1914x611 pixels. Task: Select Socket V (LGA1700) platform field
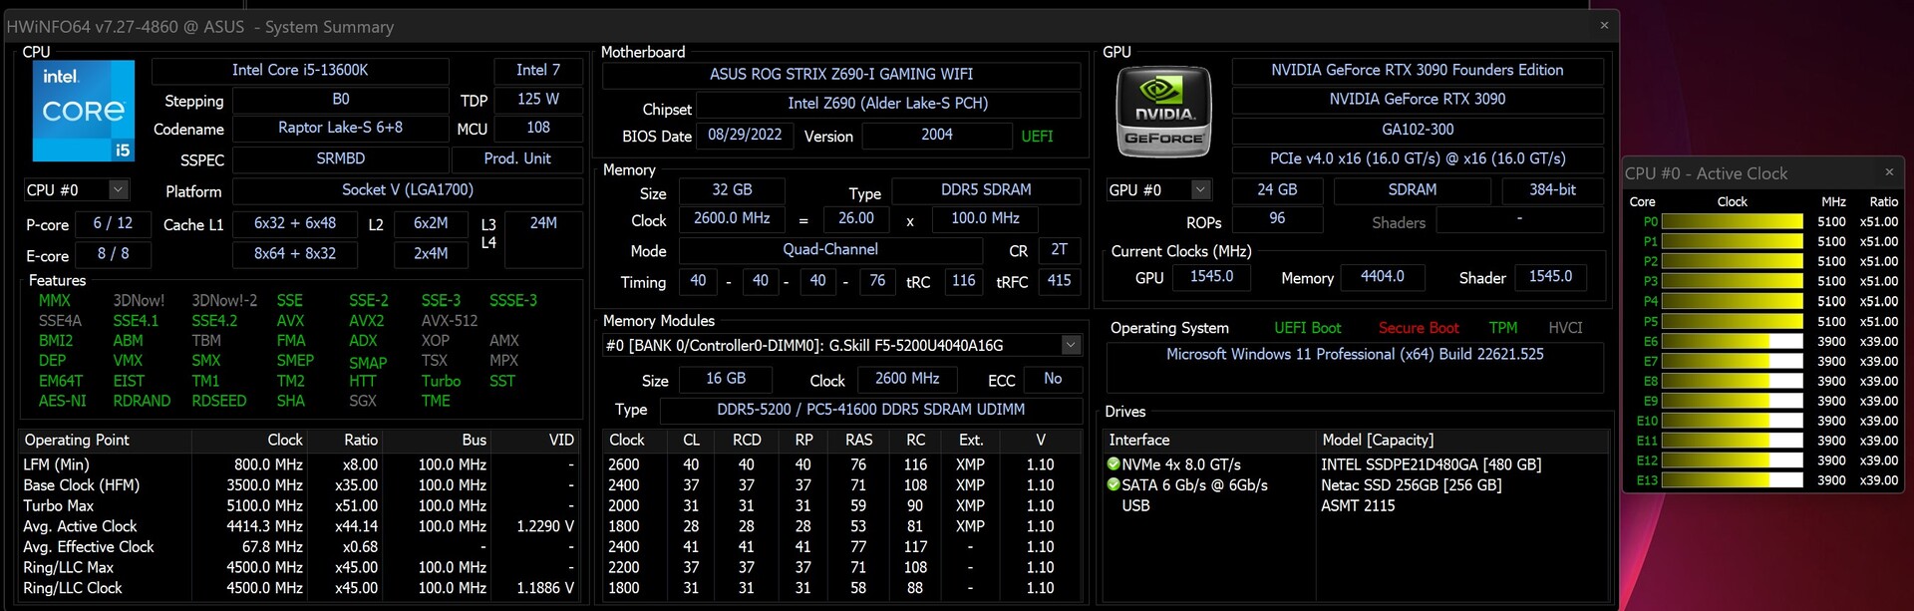point(408,189)
